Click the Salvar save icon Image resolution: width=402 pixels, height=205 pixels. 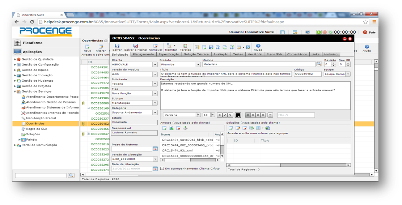[117, 46]
